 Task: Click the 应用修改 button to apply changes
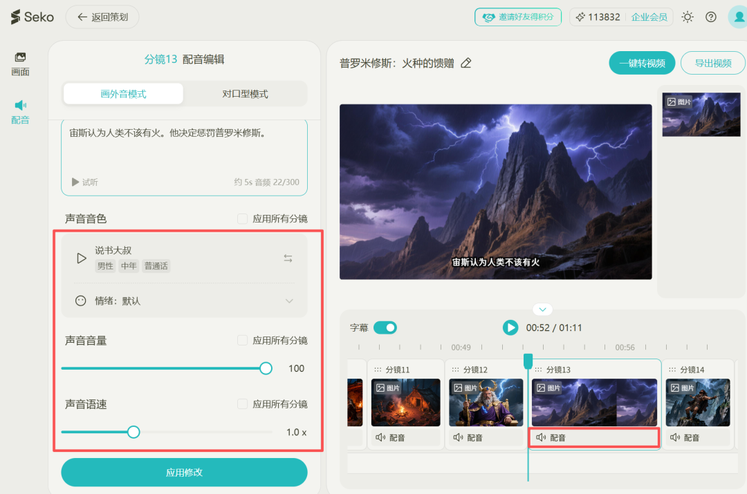[184, 472]
